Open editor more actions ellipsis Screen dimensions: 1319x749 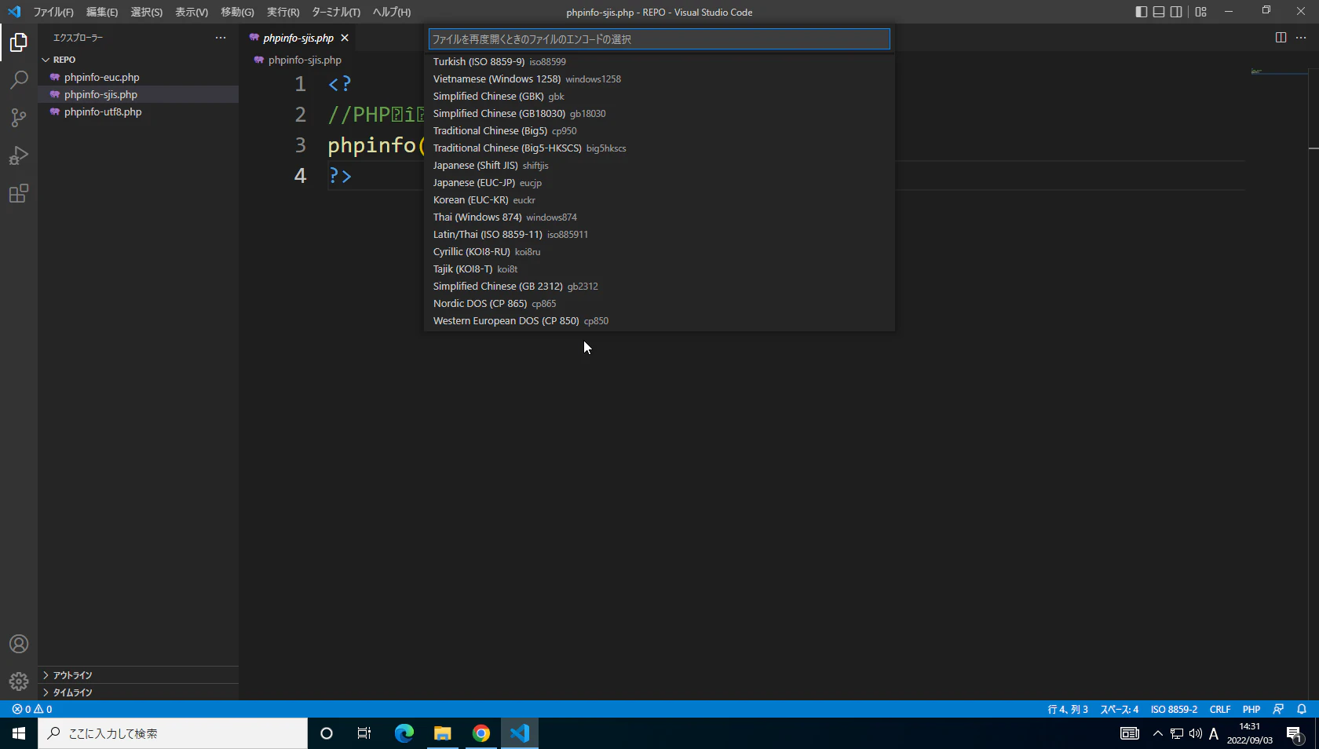click(x=1301, y=38)
